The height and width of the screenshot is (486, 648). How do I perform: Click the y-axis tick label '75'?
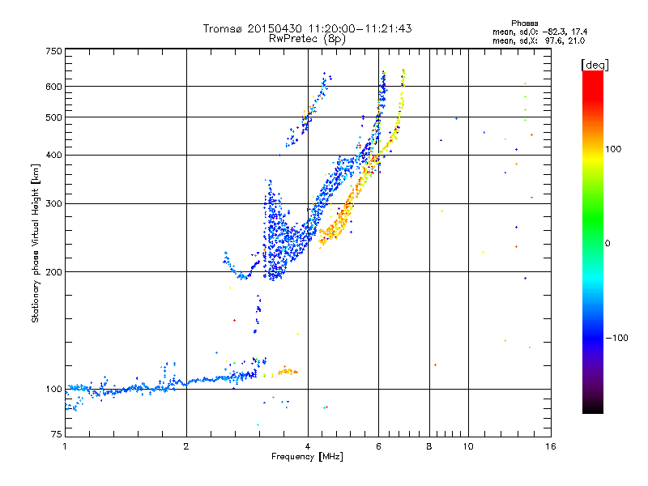tap(57, 434)
